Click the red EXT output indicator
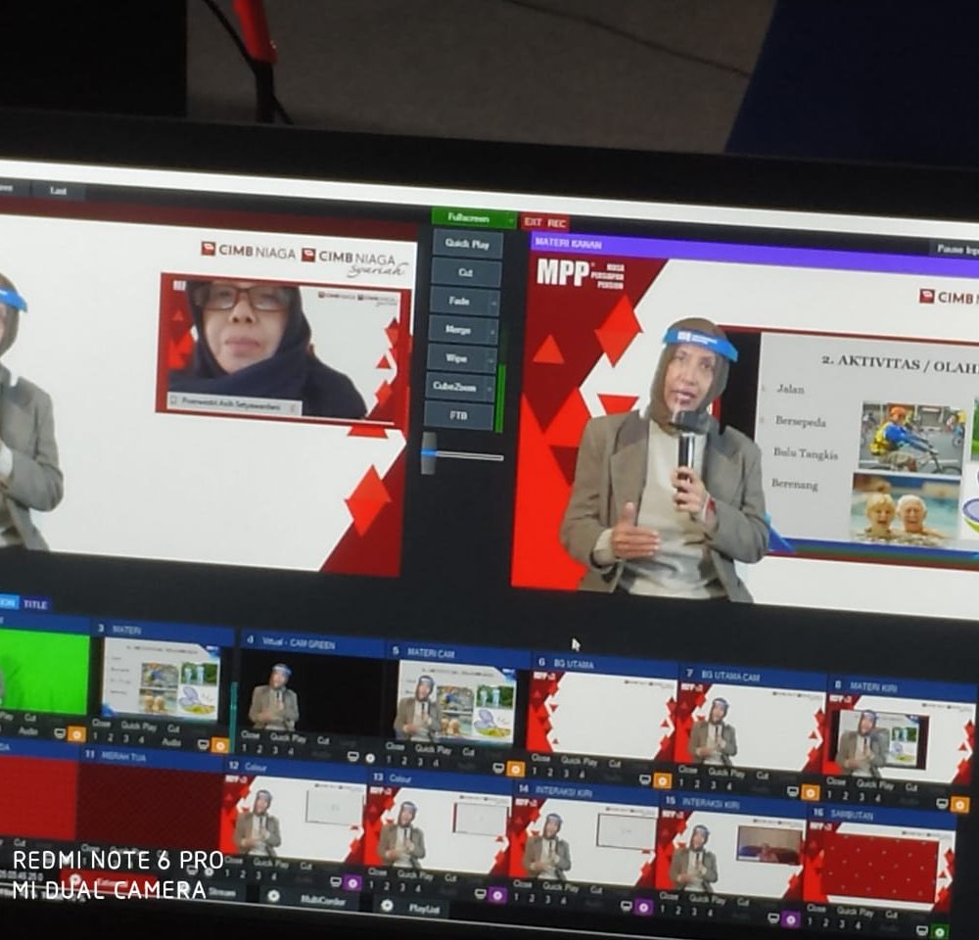The width and height of the screenshot is (979, 940). (533, 222)
